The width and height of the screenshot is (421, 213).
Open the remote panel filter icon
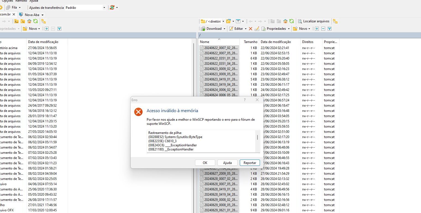click(x=238, y=21)
